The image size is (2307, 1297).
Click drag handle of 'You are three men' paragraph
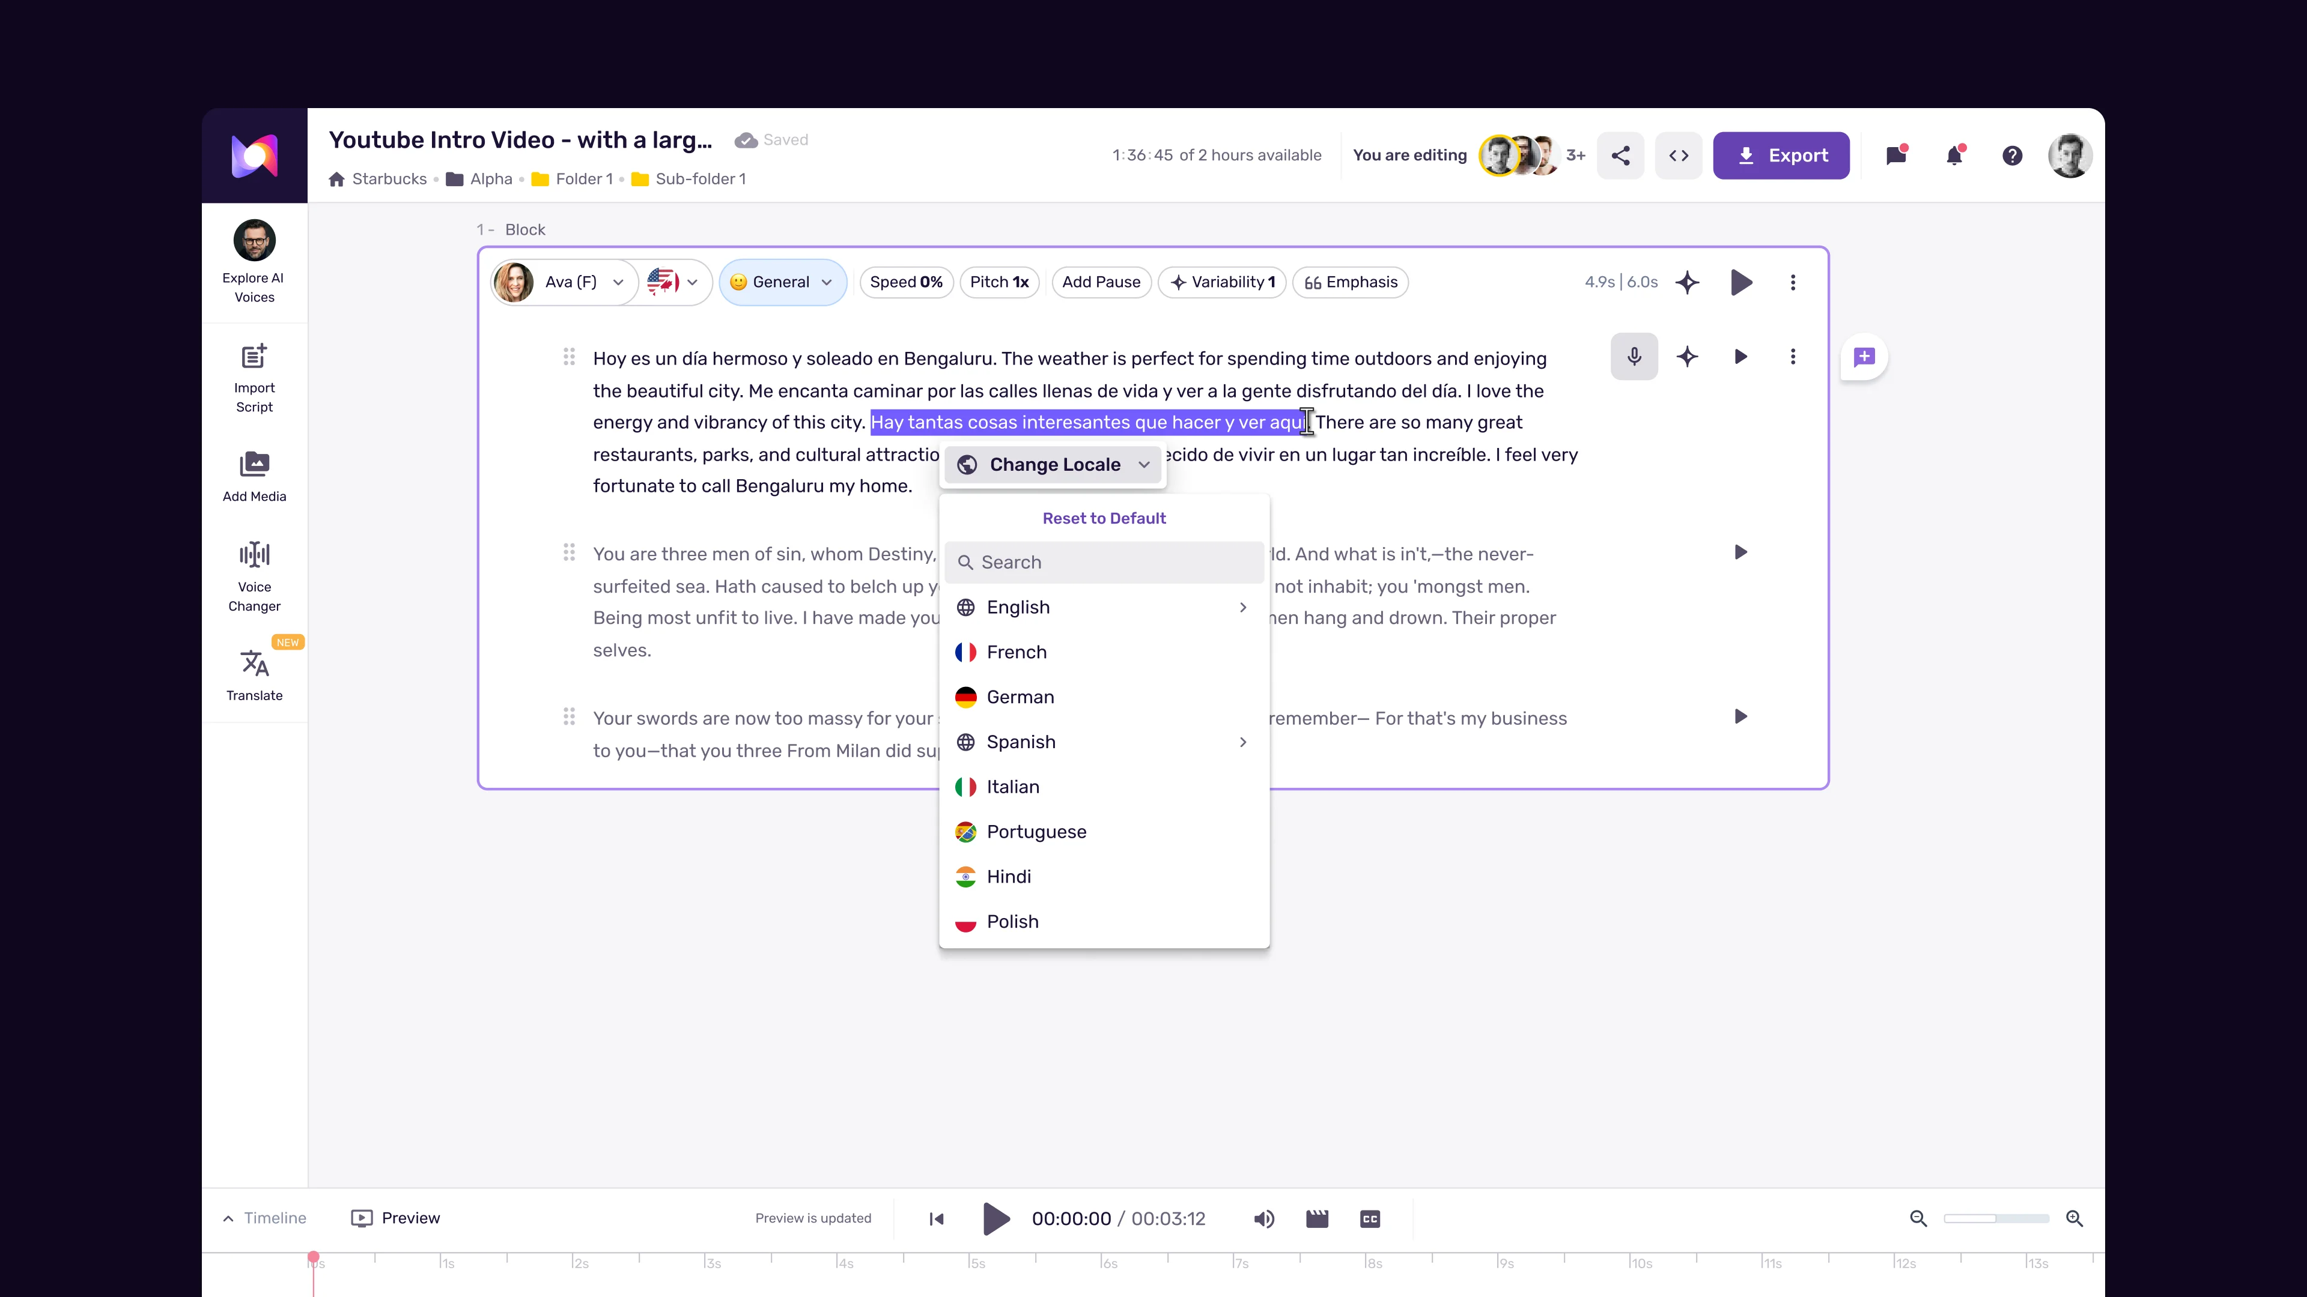[x=569, y=552]
